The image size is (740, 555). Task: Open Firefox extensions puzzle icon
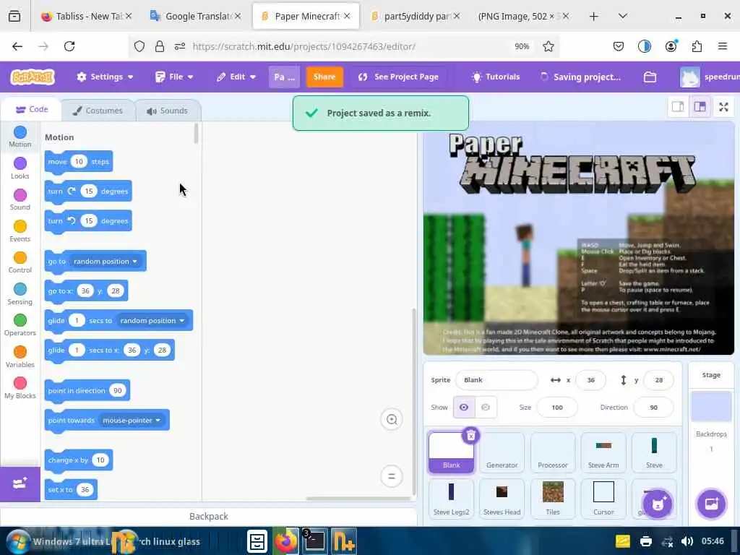tap(697, 46)
